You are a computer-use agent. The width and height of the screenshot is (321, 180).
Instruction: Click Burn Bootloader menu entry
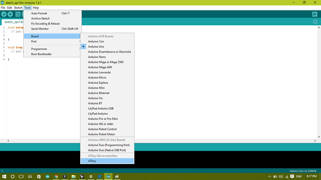[53, 54]
